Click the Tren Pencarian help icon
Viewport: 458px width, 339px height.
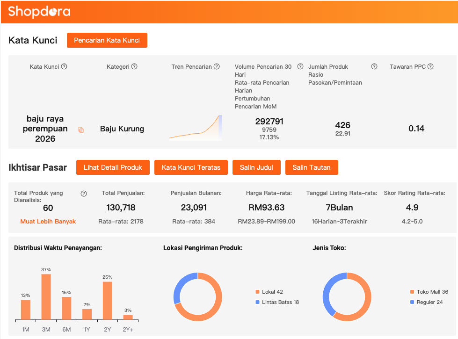point(217,66)
